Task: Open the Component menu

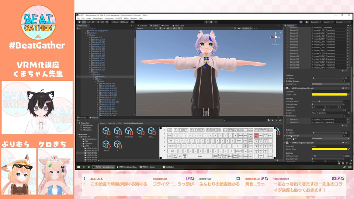Action: click(109, 18)
